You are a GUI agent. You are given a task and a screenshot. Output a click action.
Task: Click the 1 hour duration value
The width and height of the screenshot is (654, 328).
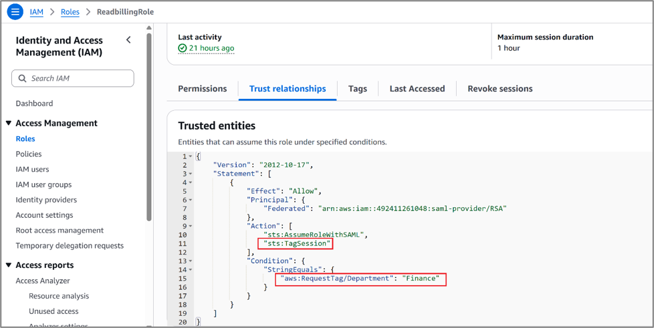508,48
